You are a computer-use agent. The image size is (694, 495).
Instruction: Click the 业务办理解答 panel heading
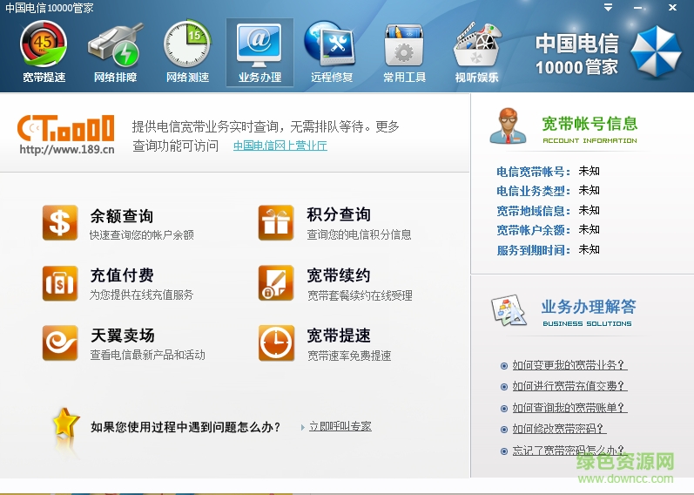point(589,307)
